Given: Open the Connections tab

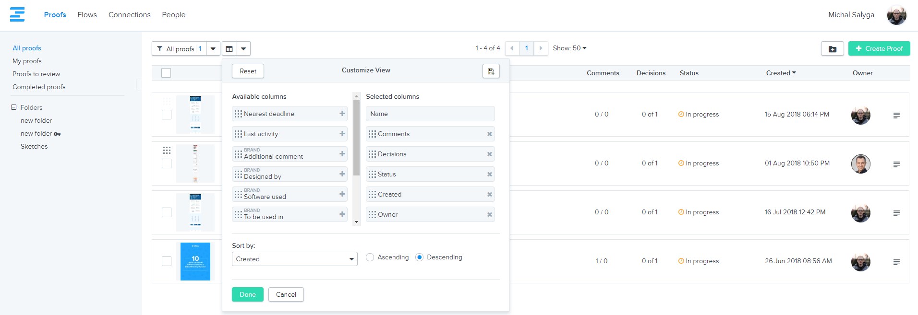Looking at the screenshot, I should pos(129,15).
